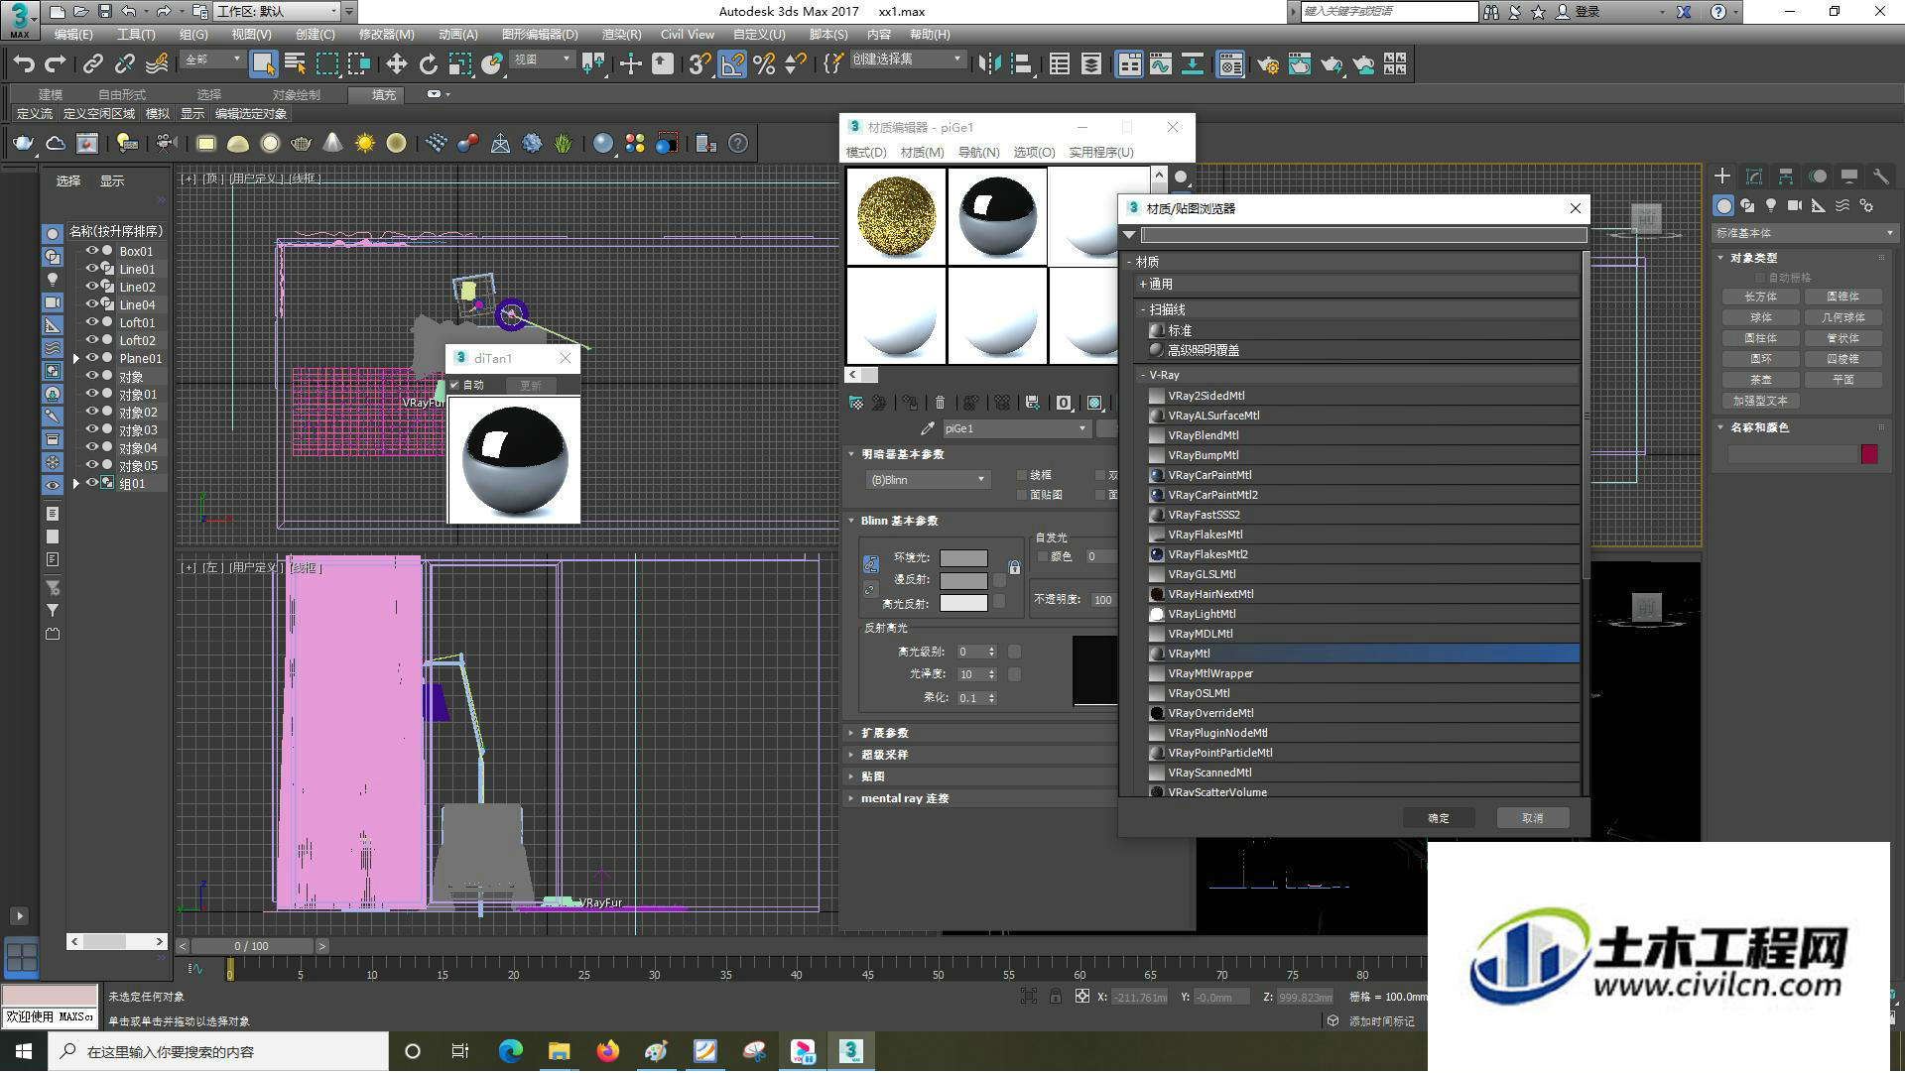Hide the 对象03 object eye icon
1905x1073 pixels.
point(91,429)
